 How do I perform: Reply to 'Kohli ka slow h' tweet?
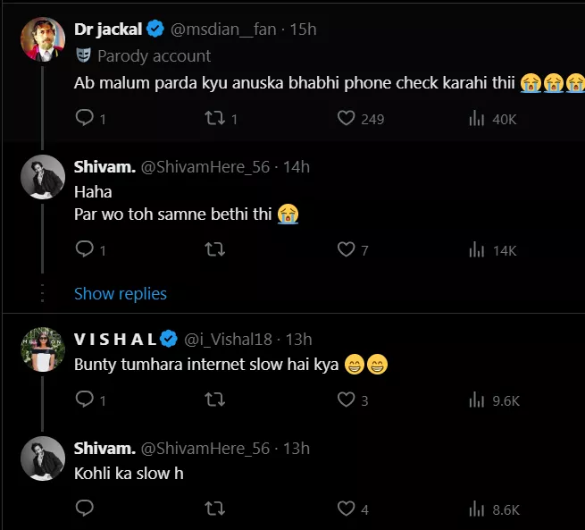[x=85, y=509]
